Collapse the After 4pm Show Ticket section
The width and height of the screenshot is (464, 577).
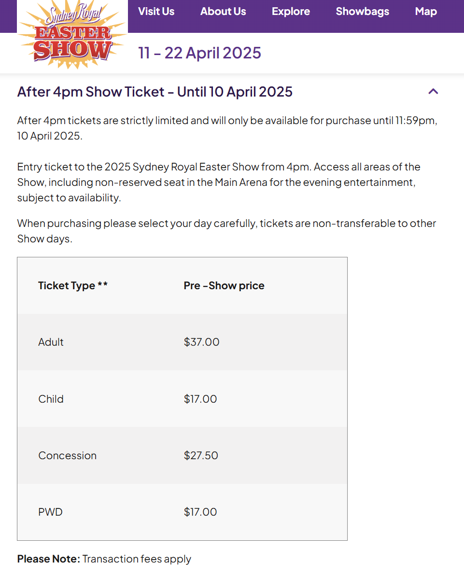(x=433, y=92)
